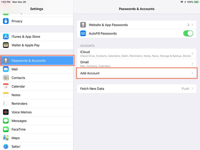The width and height of the screenshot is (200, 150).
Task: Open Reminders settings entry
Action: click(19, 104)
